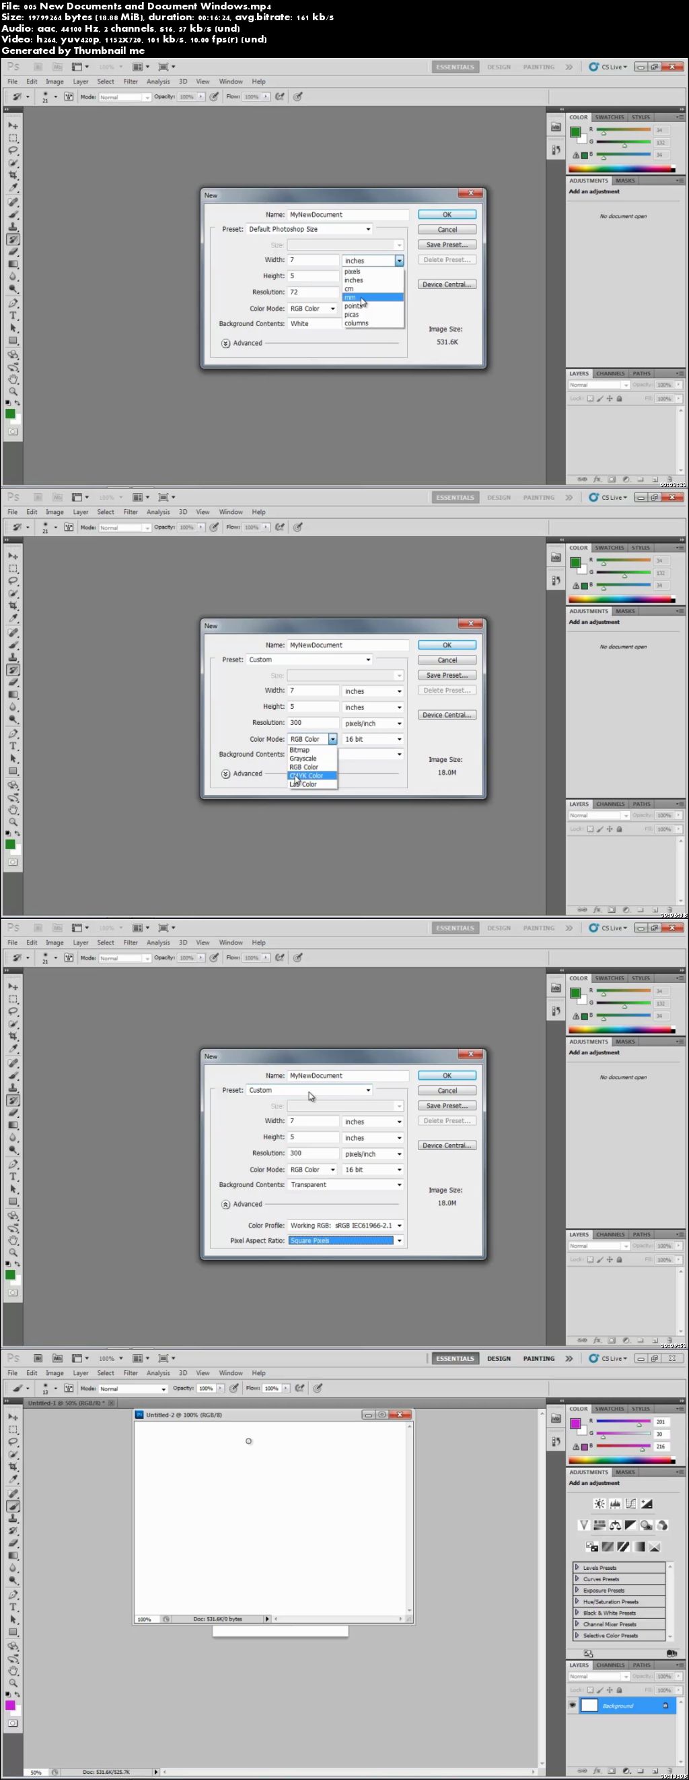
Task: Create new adjustment layer icon under Background layer
Action: [x=627, y=1771]
